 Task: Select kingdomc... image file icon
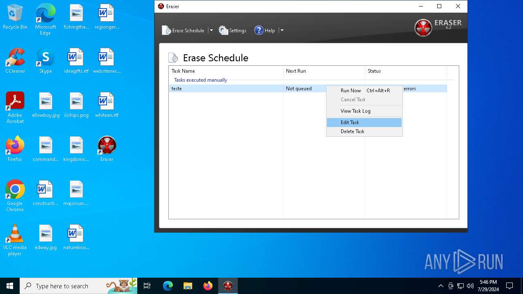coord(76,149)
